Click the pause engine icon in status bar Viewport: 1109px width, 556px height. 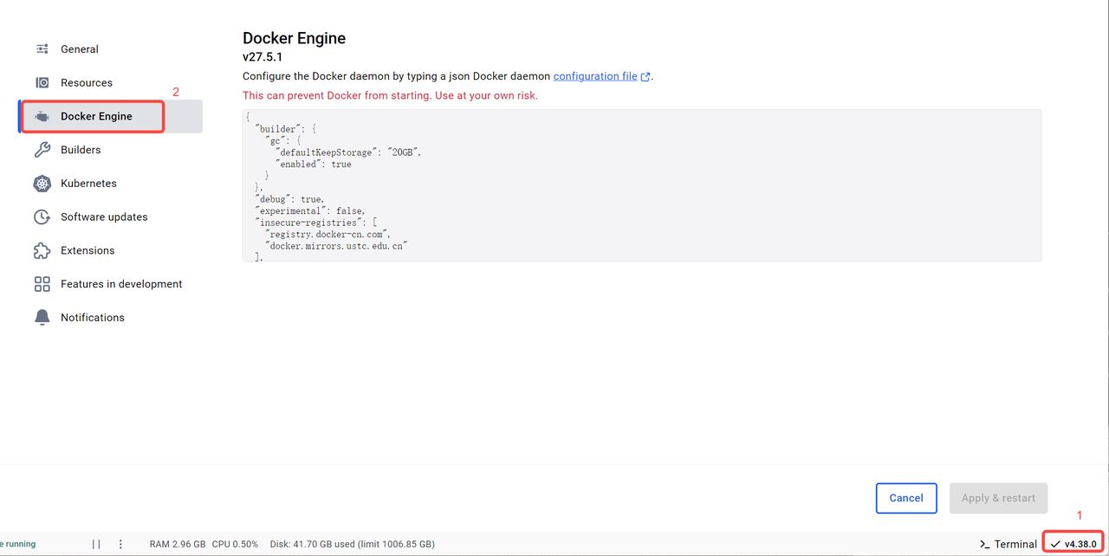point(96,544)
